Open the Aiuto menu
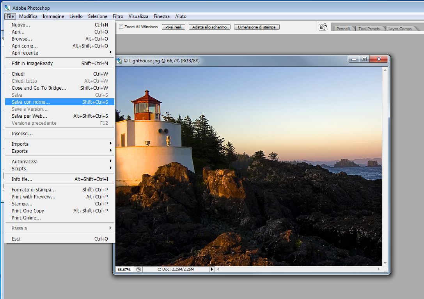The image size is (424, 299). pos(181,16)
